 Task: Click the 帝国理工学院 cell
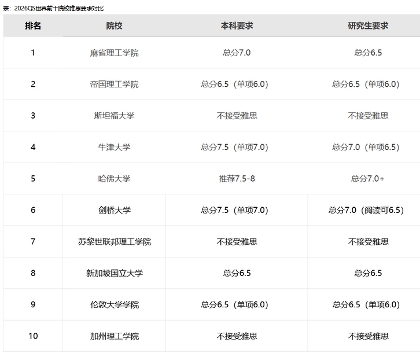tap(115, 84)
